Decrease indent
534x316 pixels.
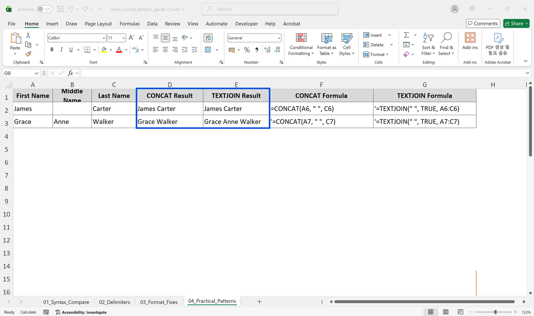185,50
